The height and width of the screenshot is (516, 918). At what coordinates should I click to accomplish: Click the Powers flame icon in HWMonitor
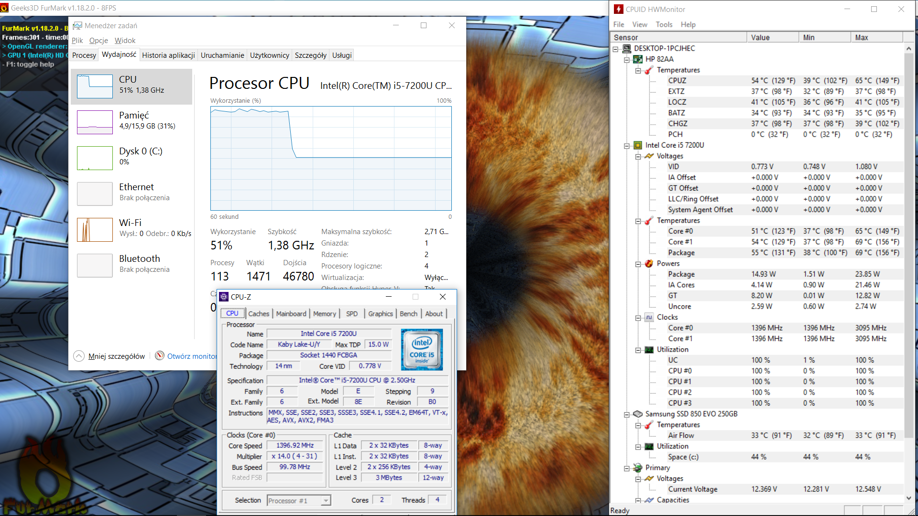click(649, 264)
